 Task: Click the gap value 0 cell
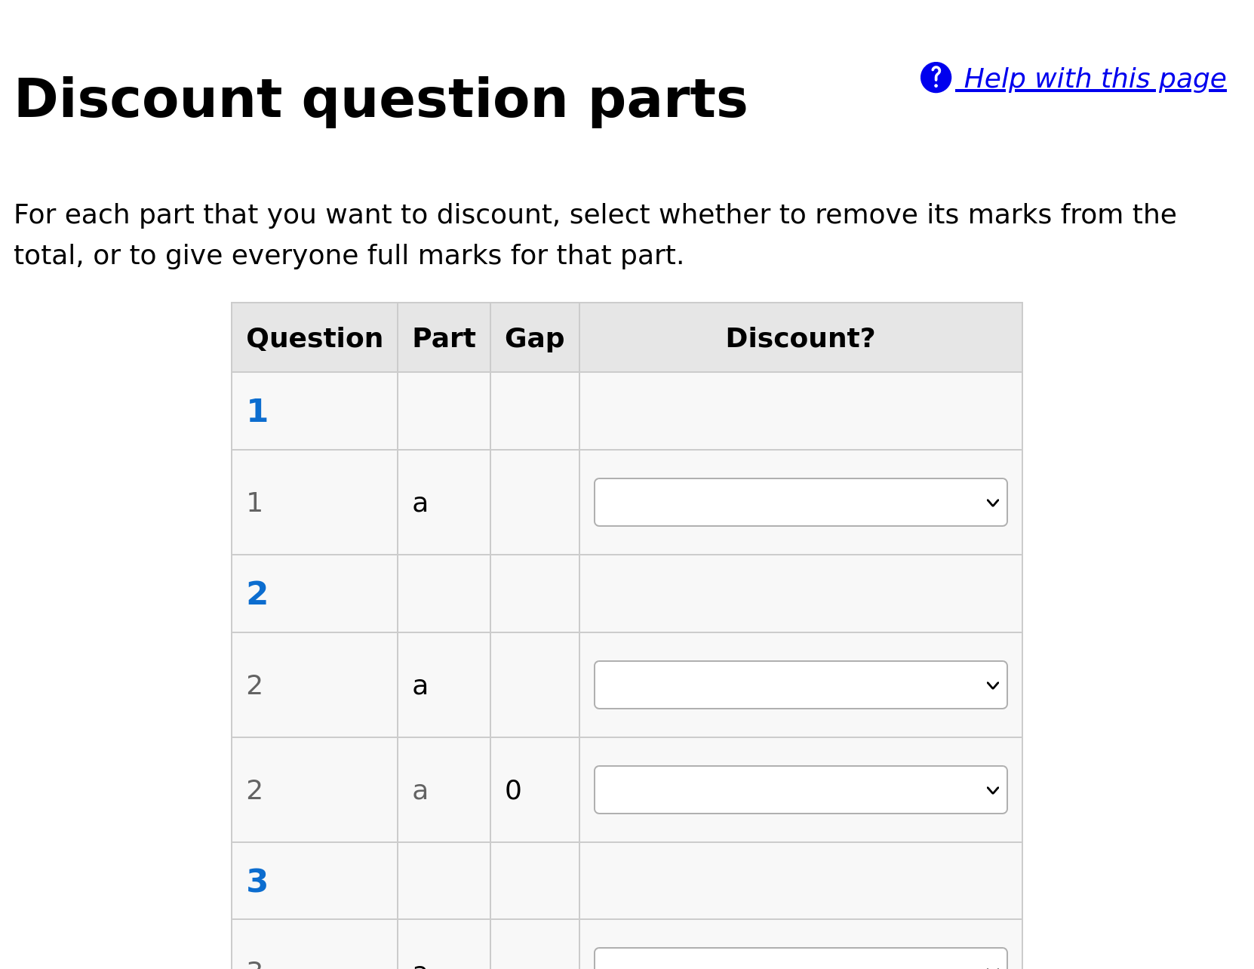click(513, 789)
